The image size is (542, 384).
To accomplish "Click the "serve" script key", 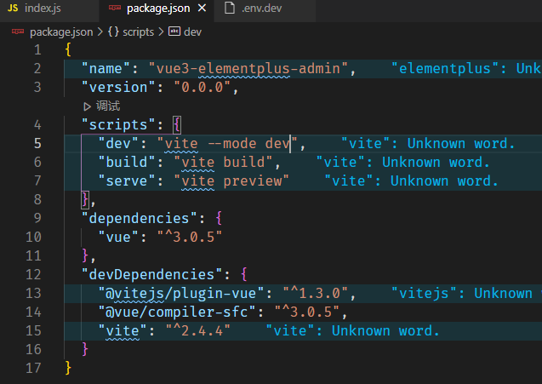I will pyautogui.click(x=127, y=181).
